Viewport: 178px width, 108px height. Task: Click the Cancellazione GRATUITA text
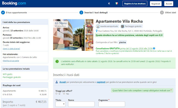point(108,48)
